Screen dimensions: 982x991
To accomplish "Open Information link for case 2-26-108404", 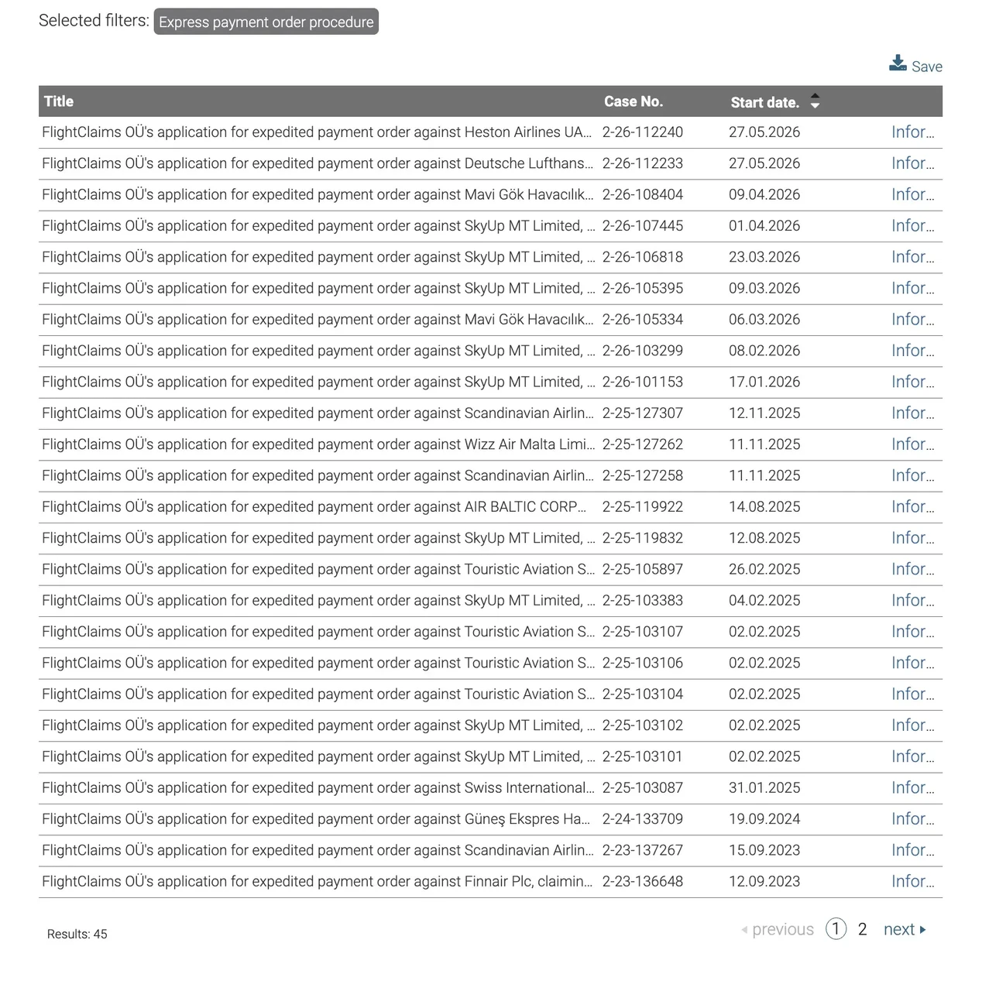I will [x=912, y=194].
